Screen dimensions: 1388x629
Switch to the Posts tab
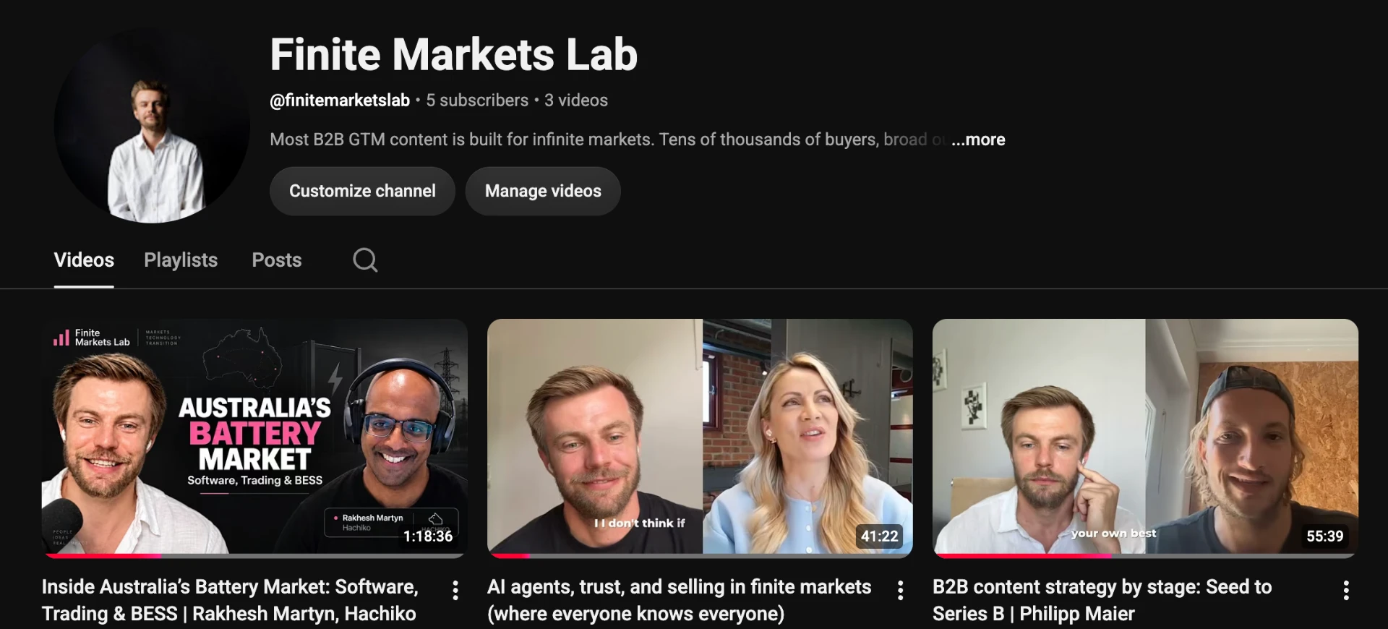277,260
